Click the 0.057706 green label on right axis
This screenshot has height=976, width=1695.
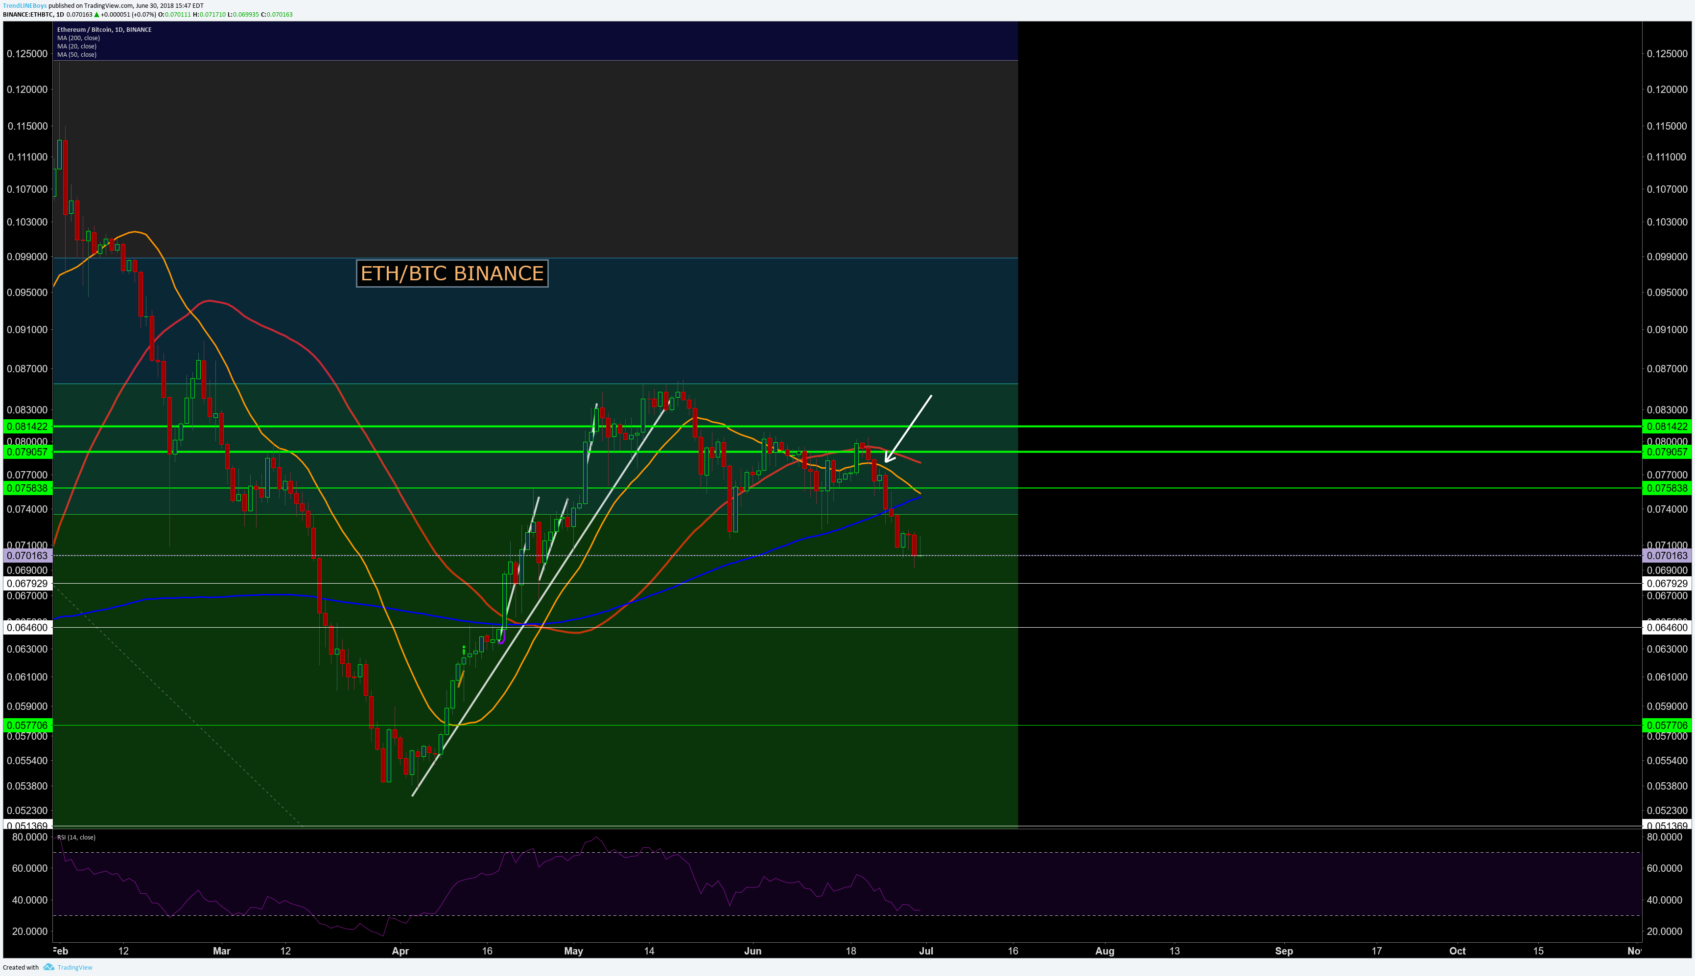1668,726
